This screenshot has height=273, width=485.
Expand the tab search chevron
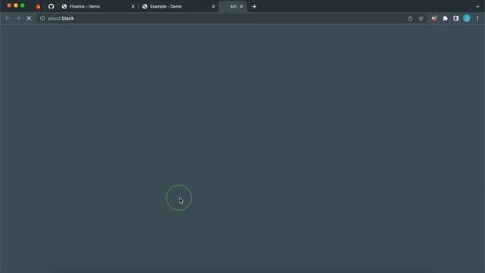(x=477, y=7)
